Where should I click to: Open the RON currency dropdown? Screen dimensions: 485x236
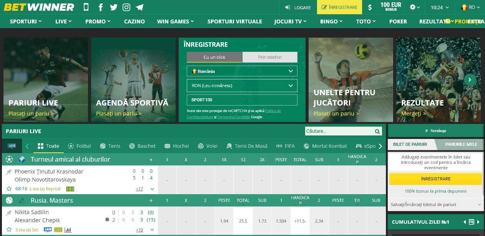click(x=242, y=86)
